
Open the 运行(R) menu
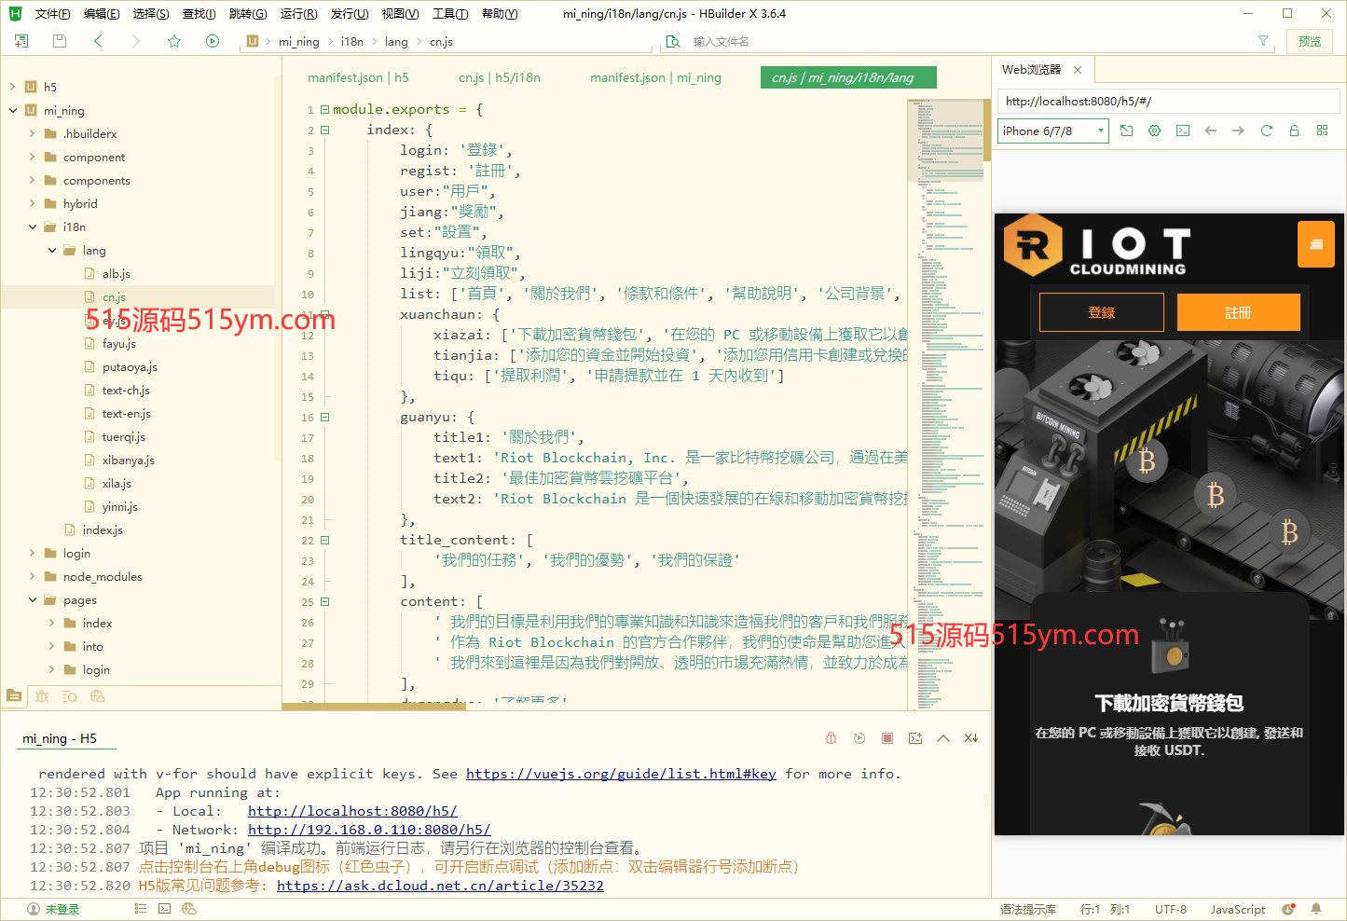click(x=298, y=14)
